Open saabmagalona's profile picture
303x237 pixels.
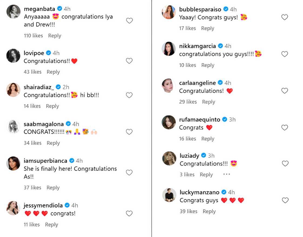tap(13, 127)
